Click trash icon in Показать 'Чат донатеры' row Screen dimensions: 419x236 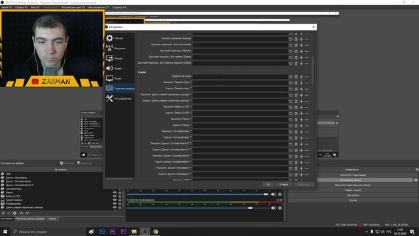click(296, 132)
